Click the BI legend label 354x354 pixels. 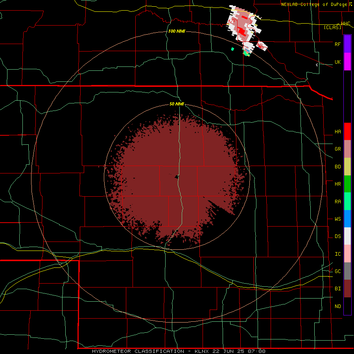coord(337,289)
